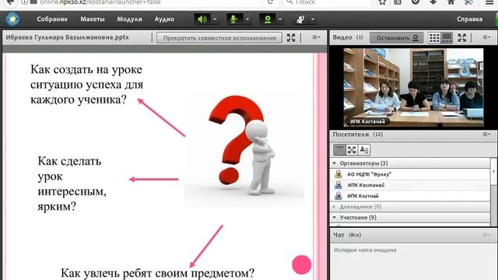Open the Аудио menu

point(164,19)
